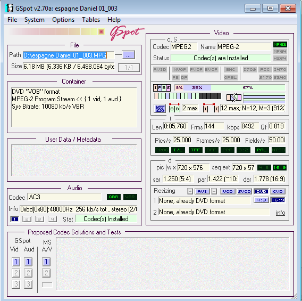Click the 1/1 file counter button
Image resolution: width=302 pixels, height=301 pixels.
coord(129,68)
